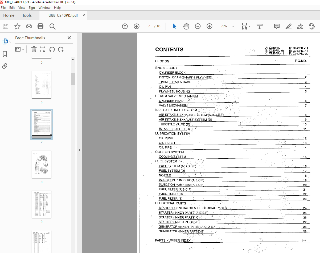The width and height of the screenshot is (320, 253).
Task: Delete selected page trash icon
Action: 34,49
